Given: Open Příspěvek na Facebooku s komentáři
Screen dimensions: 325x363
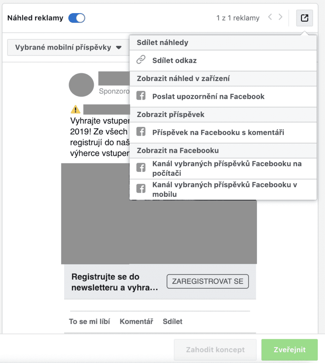Looking at the screenshot, I should point(218,133).
